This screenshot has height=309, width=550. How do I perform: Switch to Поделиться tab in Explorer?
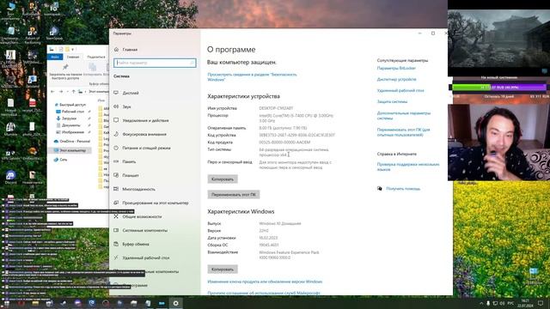95,57
